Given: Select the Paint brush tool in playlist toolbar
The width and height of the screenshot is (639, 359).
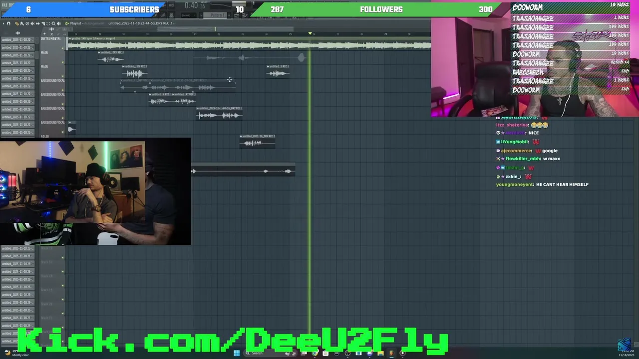Looking at the screenshot, I should pyautogui.click(x=22, y=23).
